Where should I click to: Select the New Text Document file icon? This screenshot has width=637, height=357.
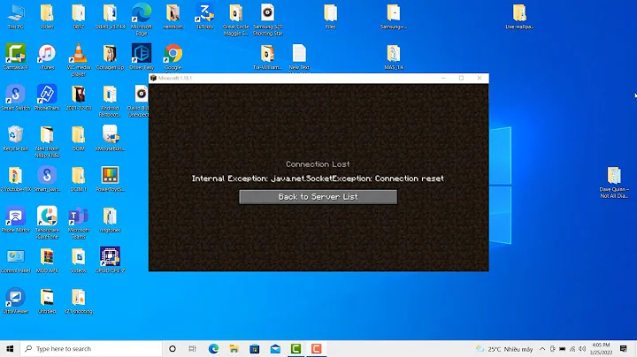[299, 57]
